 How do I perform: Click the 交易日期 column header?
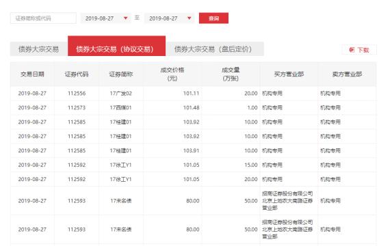point(32,74)
